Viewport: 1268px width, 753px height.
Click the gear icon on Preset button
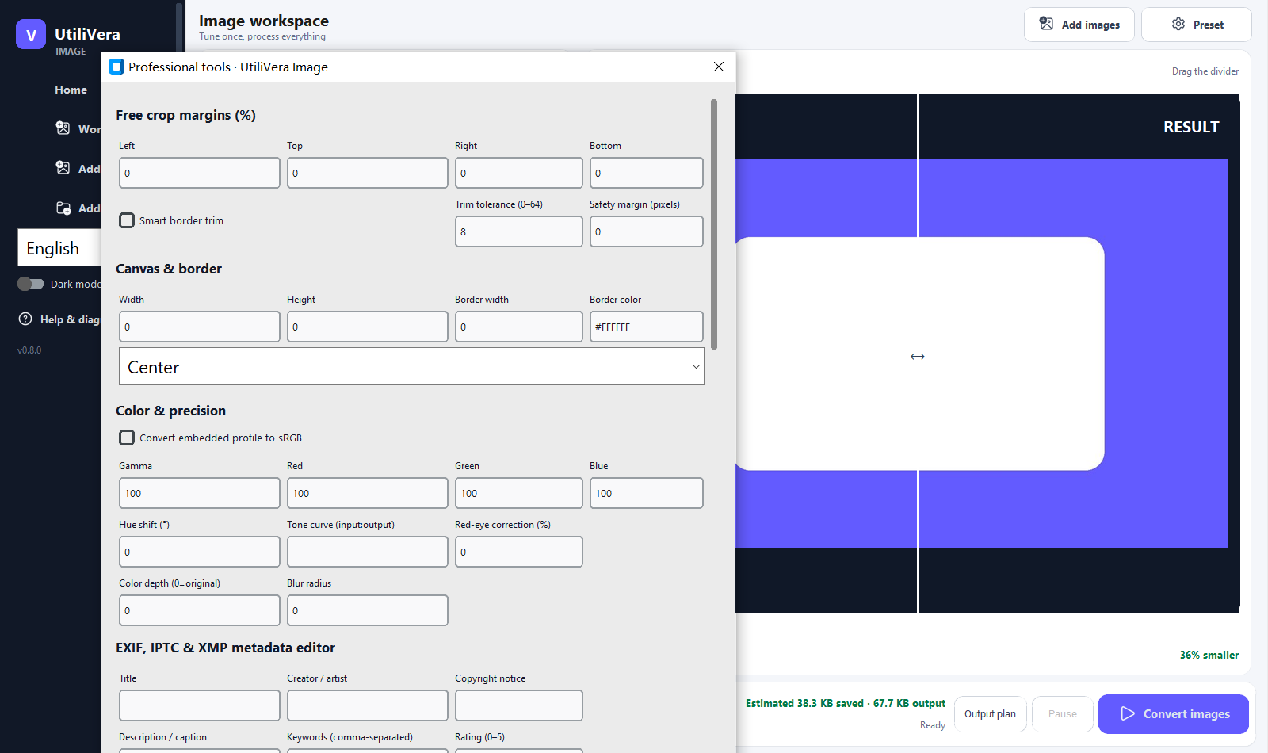[x=1178, y=24]
